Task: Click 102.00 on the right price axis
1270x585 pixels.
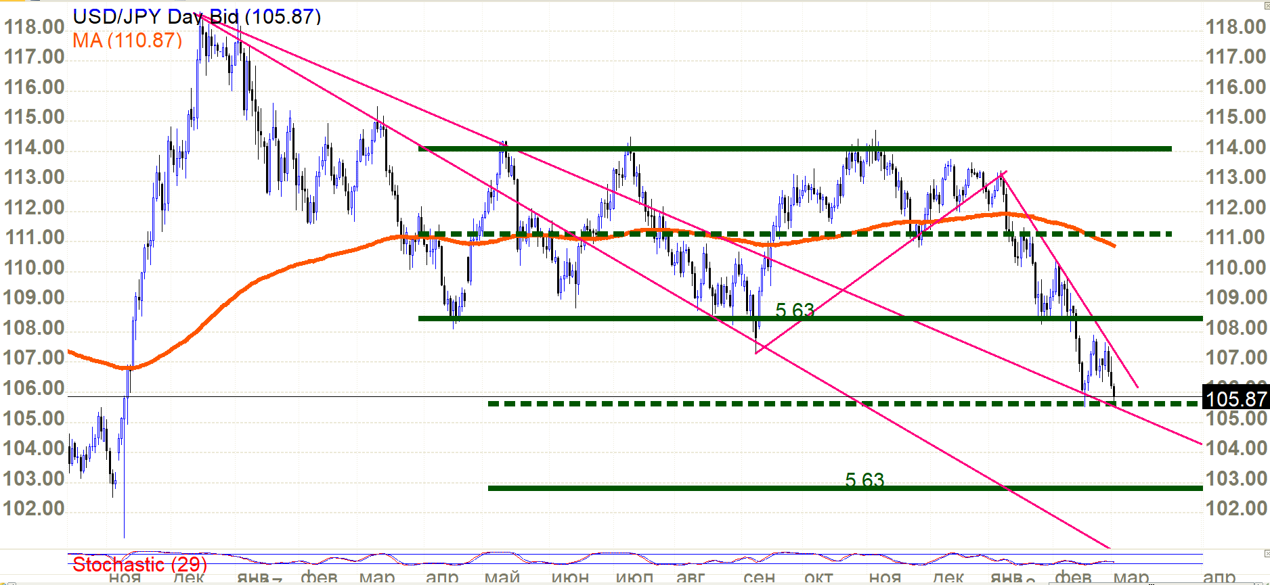Action: (1235, 509)
